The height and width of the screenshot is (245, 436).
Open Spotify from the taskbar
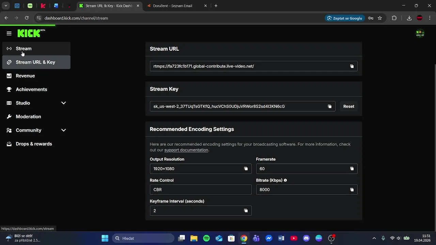206,238
